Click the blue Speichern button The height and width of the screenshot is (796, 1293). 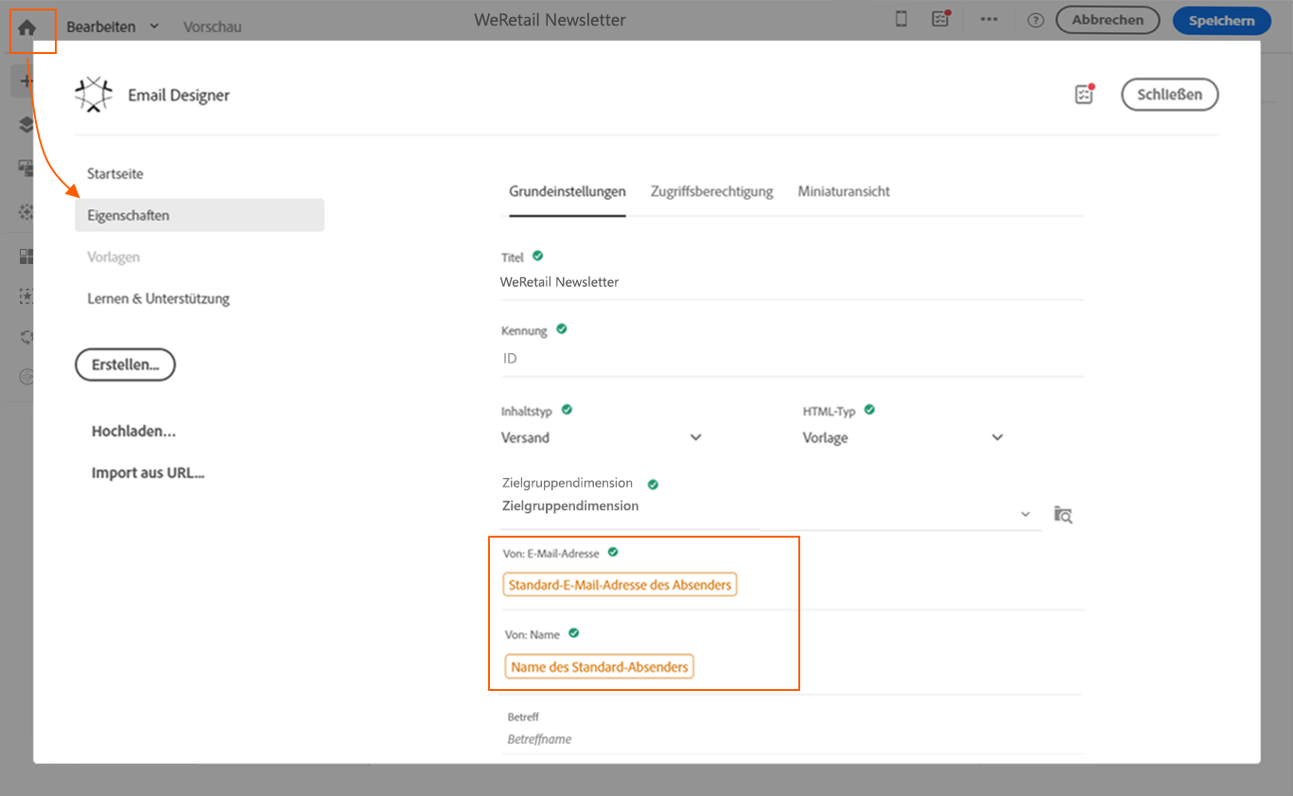(1221, 20)
